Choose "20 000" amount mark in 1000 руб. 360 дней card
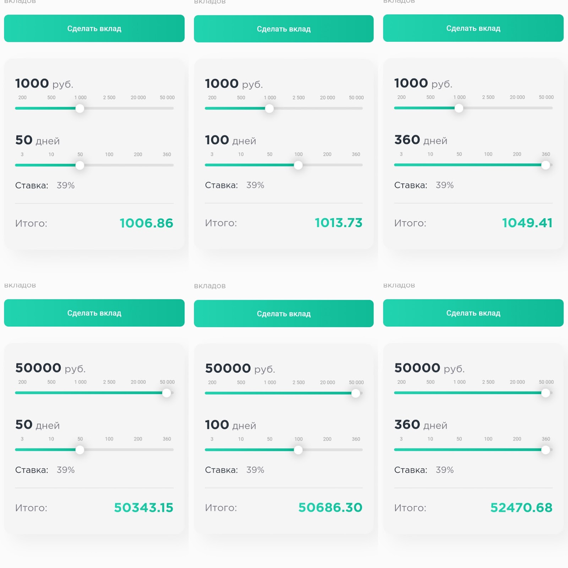Viewport: 568px width, 568px height. tap(517, 97)
